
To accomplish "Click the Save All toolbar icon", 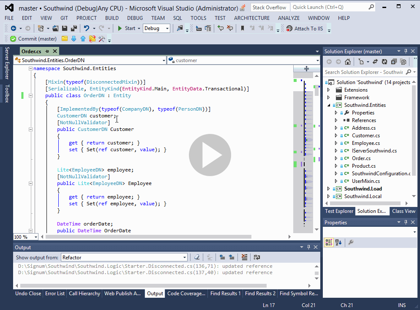I will [x=74, y=28].
